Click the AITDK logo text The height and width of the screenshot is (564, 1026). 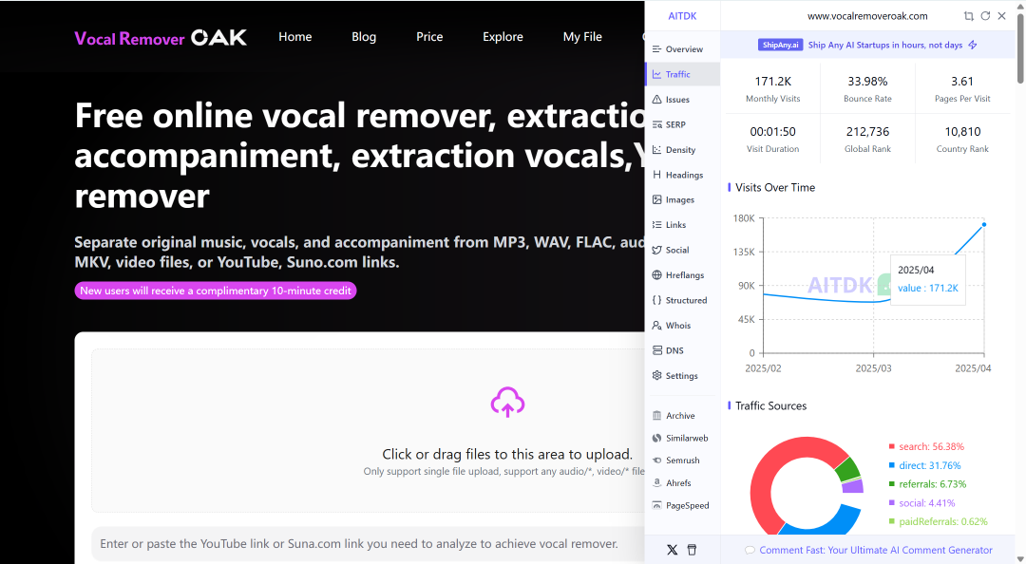click(x=682, y=16)
